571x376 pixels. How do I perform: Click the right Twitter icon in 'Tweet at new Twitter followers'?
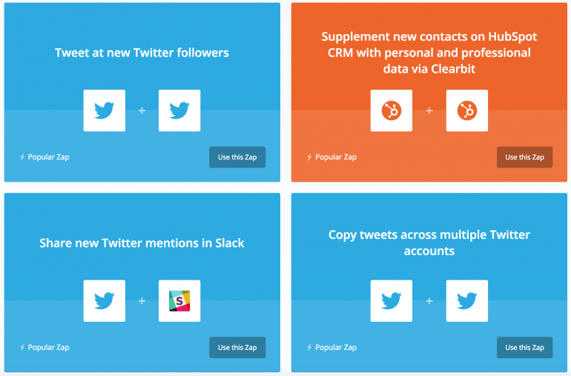click(x=179, y=111)
